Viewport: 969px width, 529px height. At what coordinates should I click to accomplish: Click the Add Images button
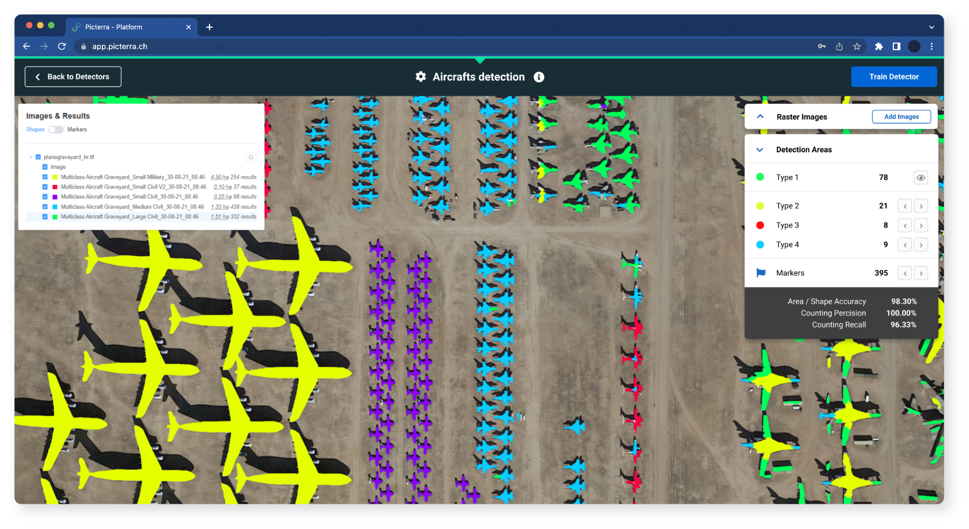coord(901,117)
